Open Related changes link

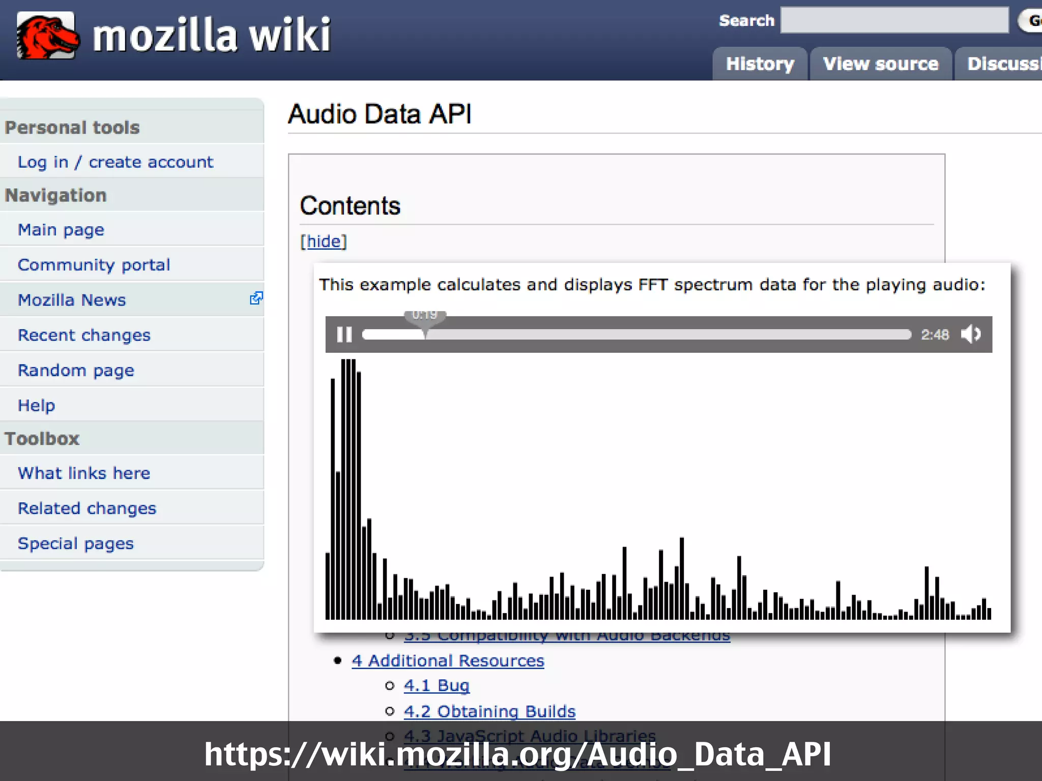pos(87,508)
